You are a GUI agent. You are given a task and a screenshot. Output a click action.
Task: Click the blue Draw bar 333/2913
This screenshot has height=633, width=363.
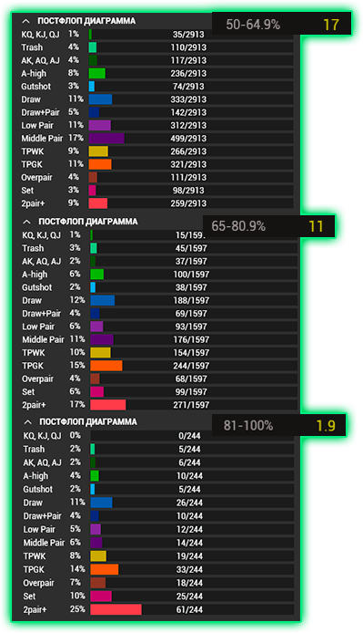101,99
